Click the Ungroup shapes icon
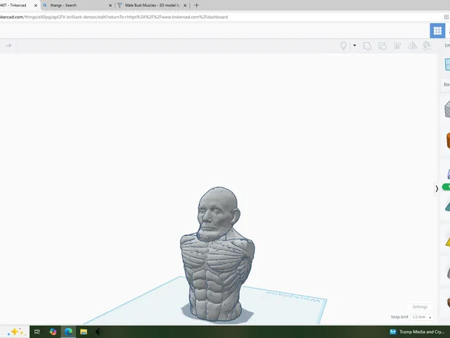The height and width of the screenshot is (338, 450). coord(382,46)
